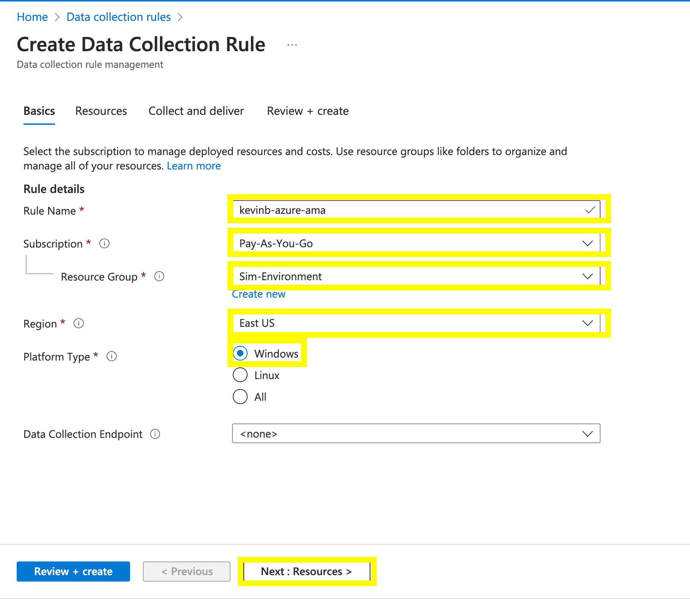Viewport: 690px width, 599px height.
Task: Expand the Subscription dropdown
Action: pos(416,243)
